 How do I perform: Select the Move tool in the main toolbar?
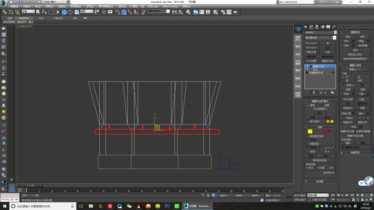64,12
